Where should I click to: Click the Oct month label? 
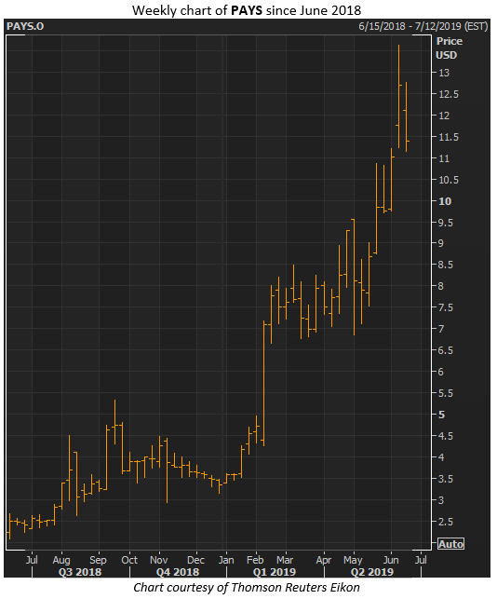click(x=129, y=560)
